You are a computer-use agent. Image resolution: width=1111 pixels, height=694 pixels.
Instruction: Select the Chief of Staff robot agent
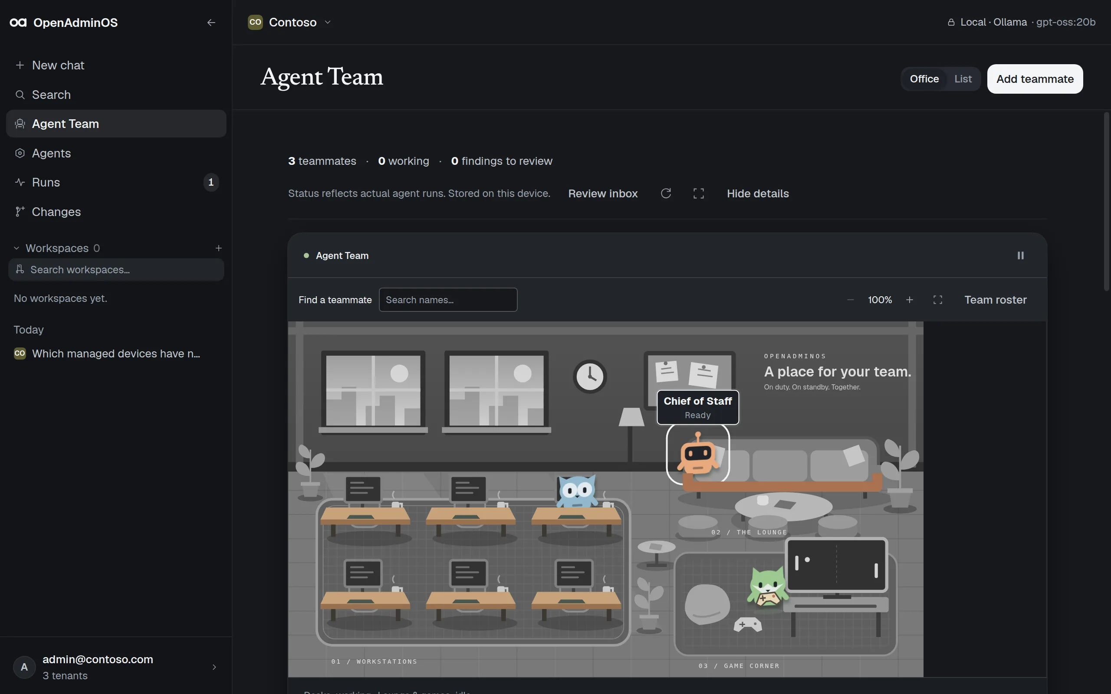pyautogui.click(x=698, y=454)
